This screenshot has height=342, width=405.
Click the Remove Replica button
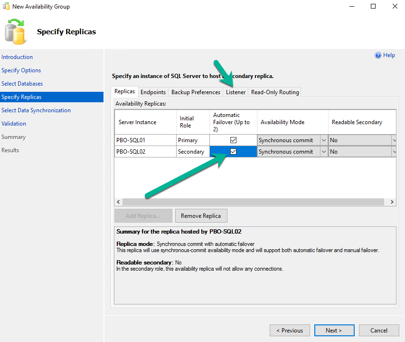coord(201,216)
